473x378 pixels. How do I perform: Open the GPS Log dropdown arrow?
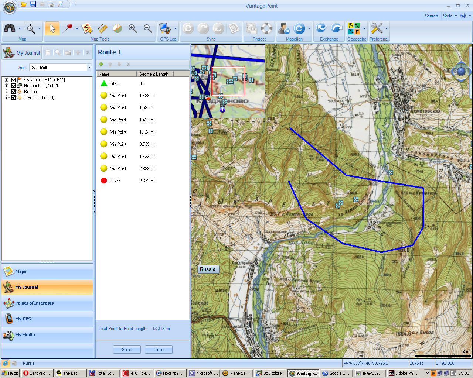click(175, 28)
